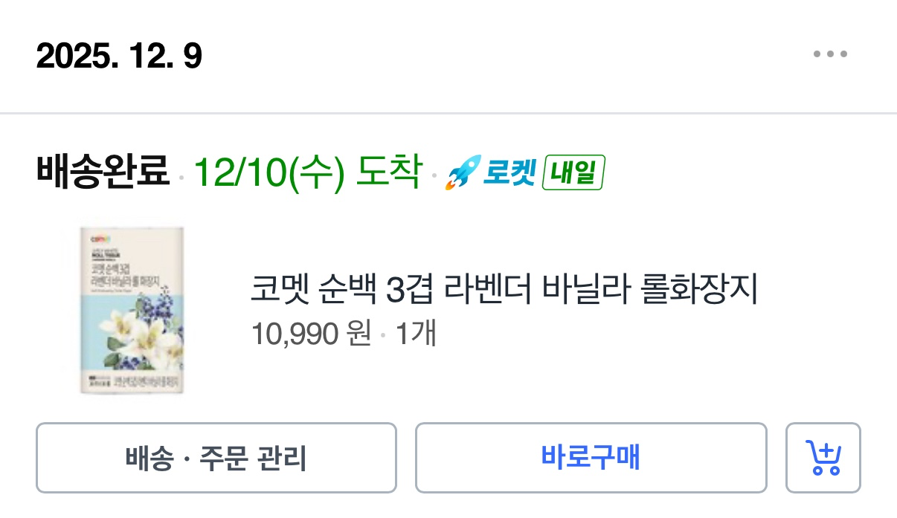This screenshot has height=518, width=897.
Task: Click the rocket delivery icon
Action: tap(461, 175)
